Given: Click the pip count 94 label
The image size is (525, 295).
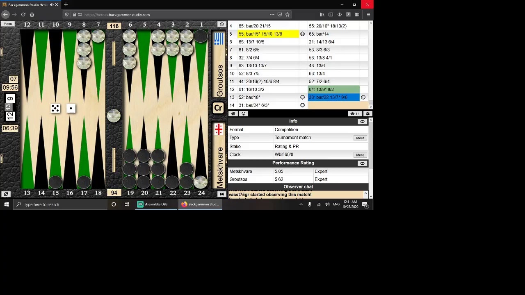Looking at the screenshot, I should (x=114, y=193).
